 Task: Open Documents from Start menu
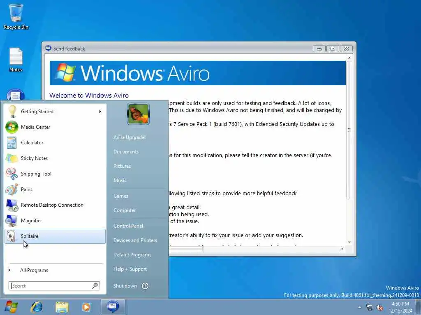point(126,152)
